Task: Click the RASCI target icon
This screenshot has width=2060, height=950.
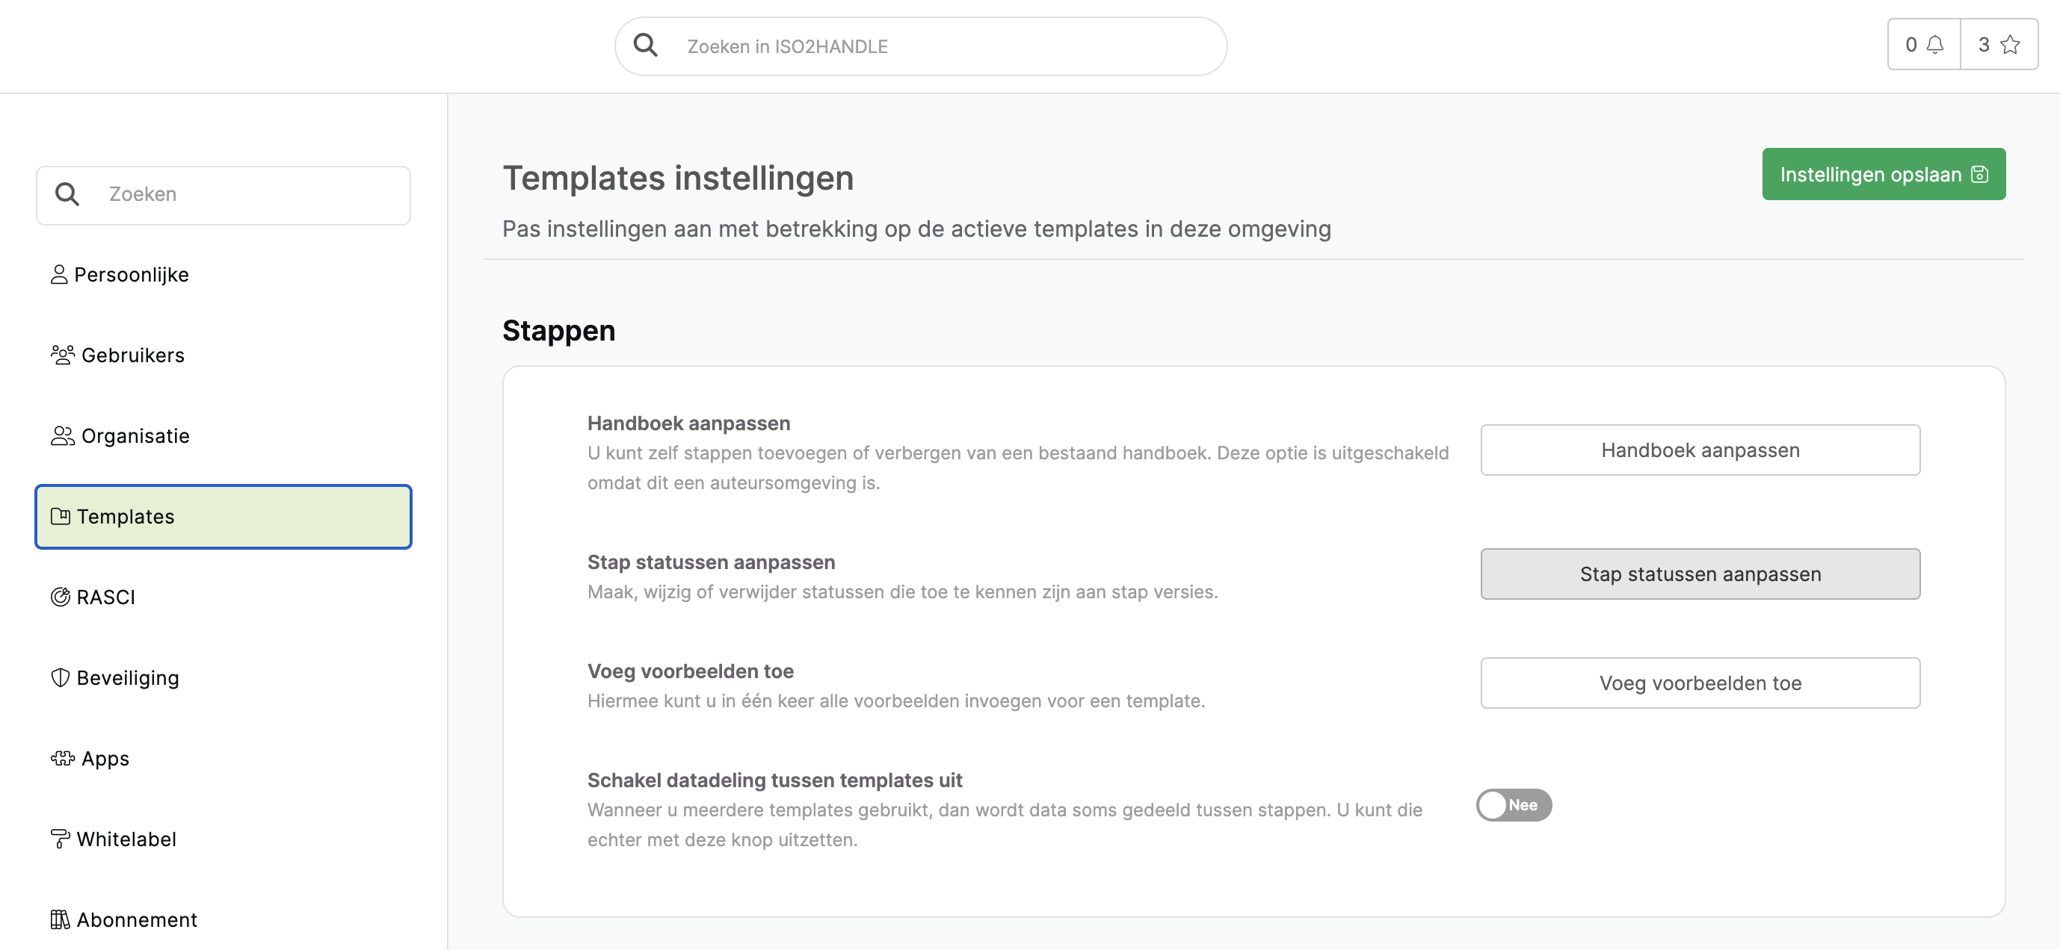Action: [60, 597]
